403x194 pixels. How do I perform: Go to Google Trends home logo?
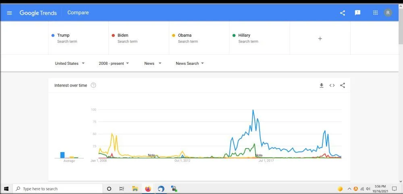[38, 13]
